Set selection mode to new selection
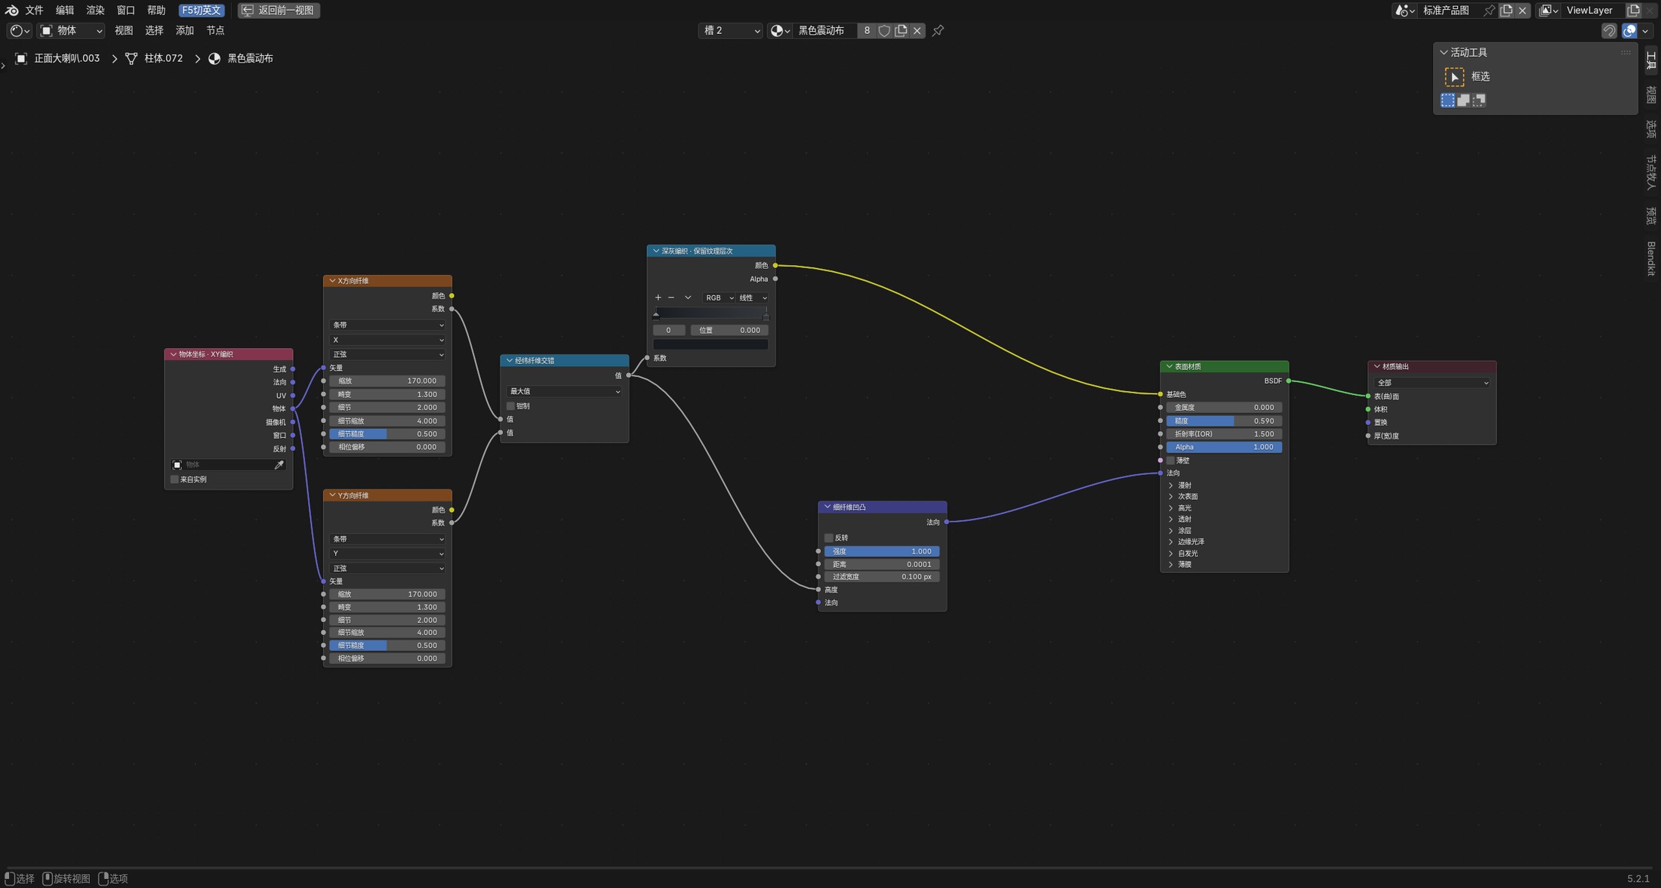1661x888 pixels. pos(1447,100)
